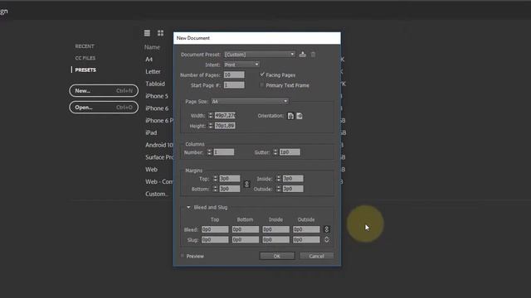Select Letter preset in list
Viewport: 531px width, 298px height.
[x=153, y=72]
